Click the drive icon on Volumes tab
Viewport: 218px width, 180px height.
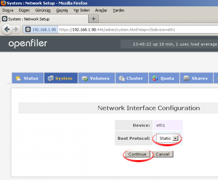(85, 78)
